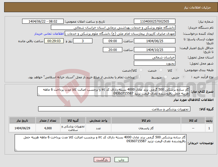Click the remaining days field showing 3

click(83, 41)
